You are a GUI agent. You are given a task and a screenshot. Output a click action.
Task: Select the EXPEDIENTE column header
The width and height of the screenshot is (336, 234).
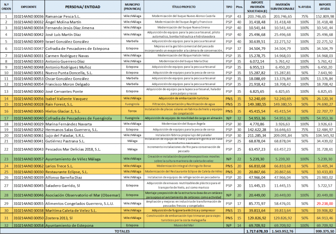[x=29, y=7]
